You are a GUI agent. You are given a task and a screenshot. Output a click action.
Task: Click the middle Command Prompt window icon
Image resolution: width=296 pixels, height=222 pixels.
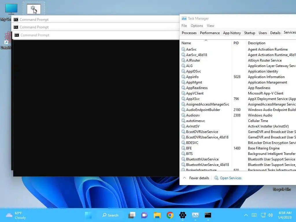[x=16, y=27]
